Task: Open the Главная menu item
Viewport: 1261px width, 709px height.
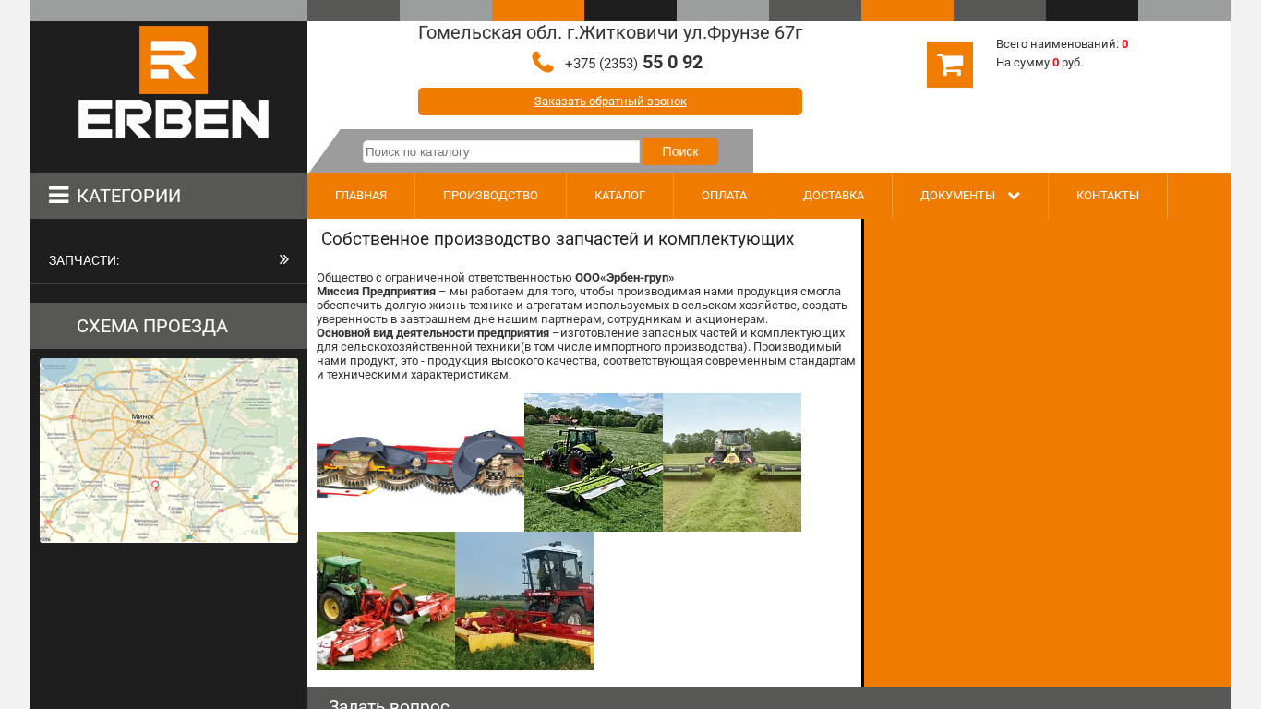Action: point(361,196)
